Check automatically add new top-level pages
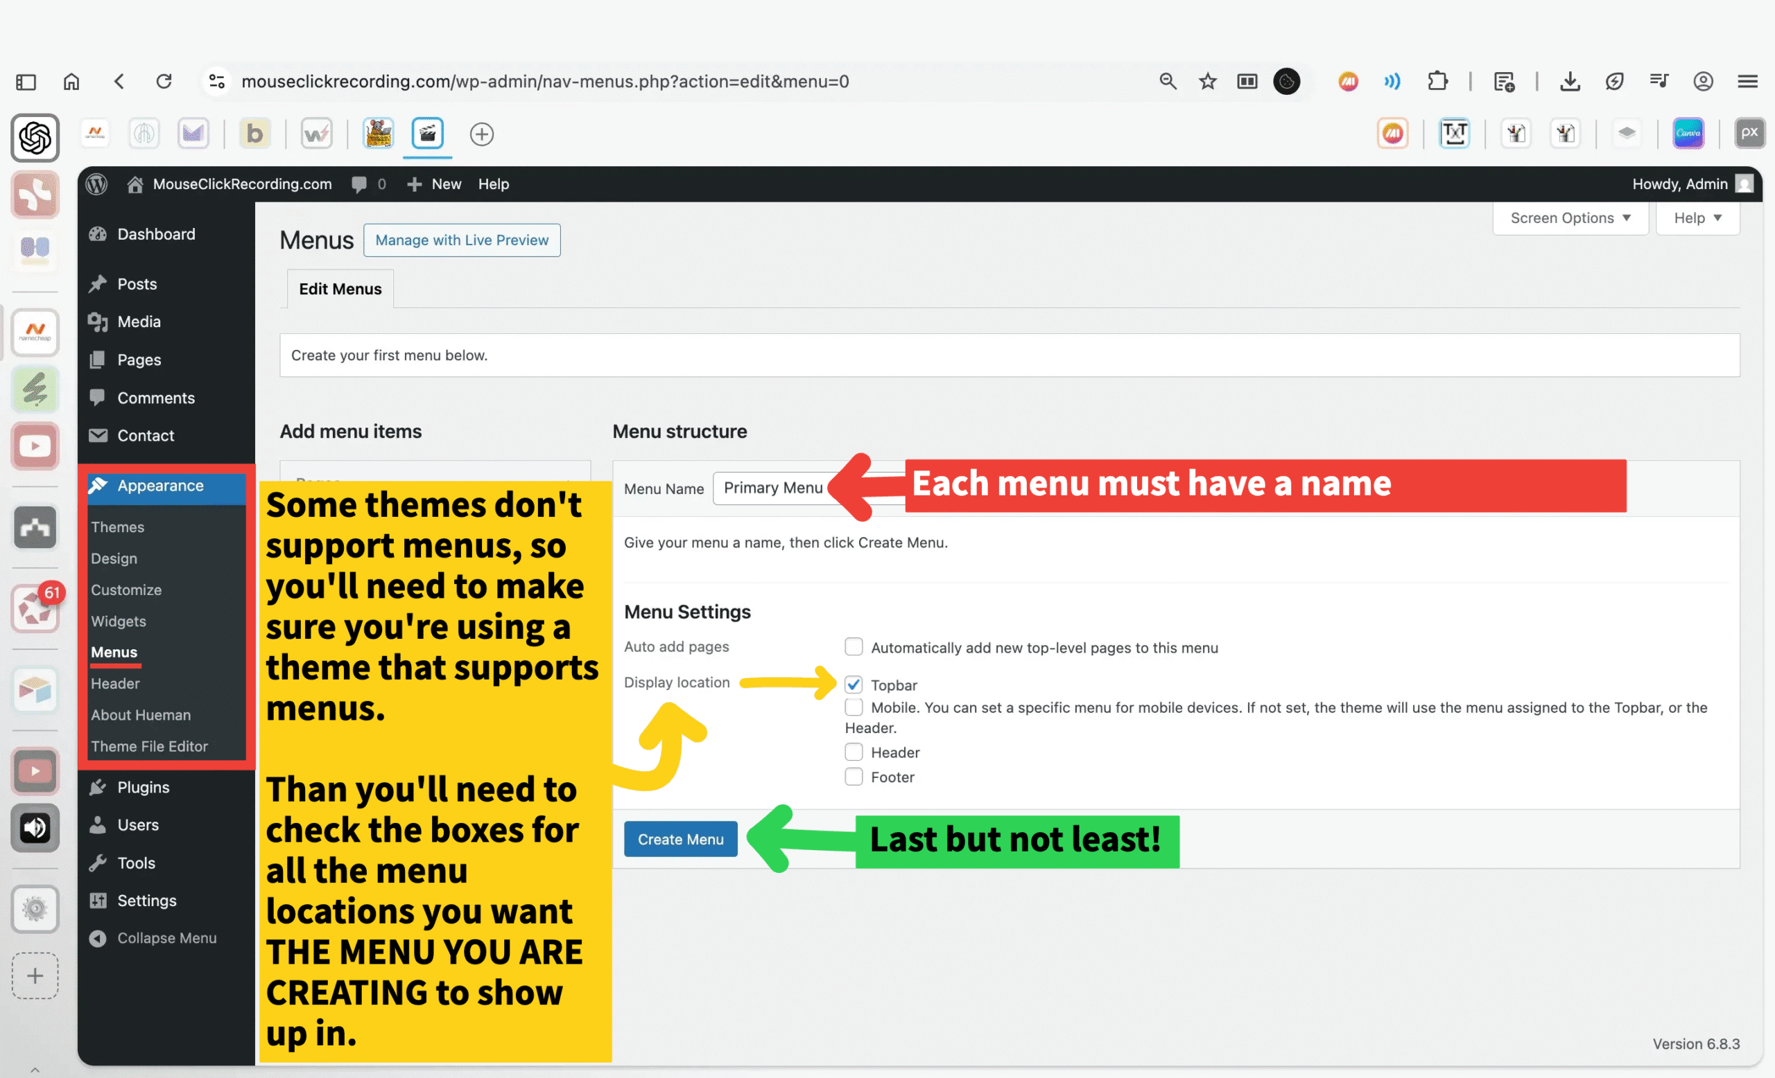This screenshot has height=1078, width=1775. tap(854, 647)
